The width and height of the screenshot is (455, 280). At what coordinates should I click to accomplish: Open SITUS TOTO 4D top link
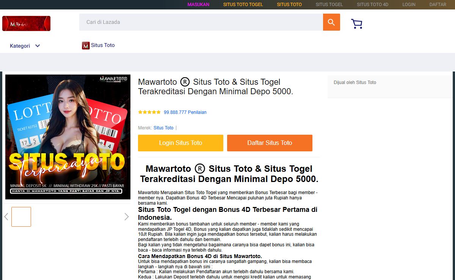pyautogui.click(x=373, y=5)
